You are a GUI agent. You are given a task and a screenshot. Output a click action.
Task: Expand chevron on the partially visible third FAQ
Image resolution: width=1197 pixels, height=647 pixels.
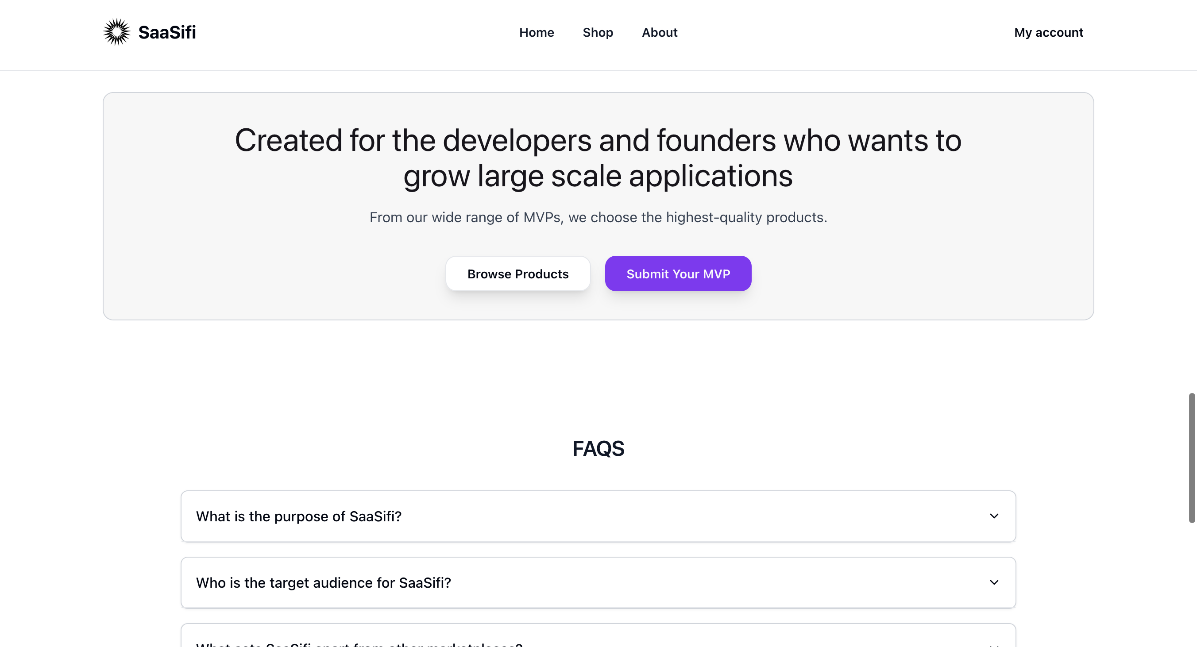point(994,645)
